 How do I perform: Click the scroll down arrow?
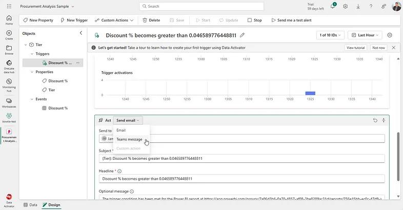398,196
